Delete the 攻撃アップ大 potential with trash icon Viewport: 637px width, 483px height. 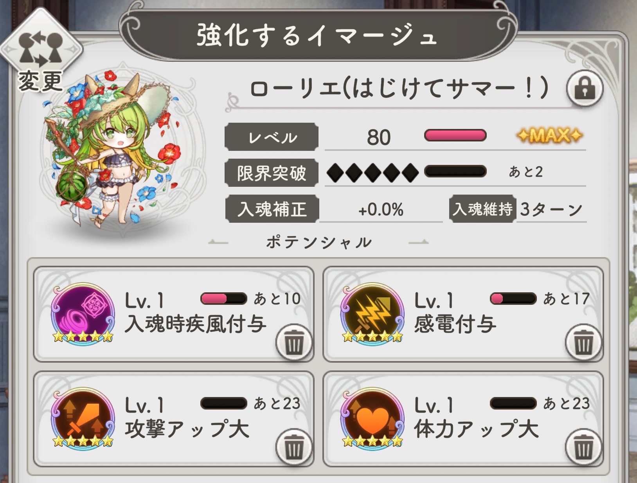click(x=294, y=447)
